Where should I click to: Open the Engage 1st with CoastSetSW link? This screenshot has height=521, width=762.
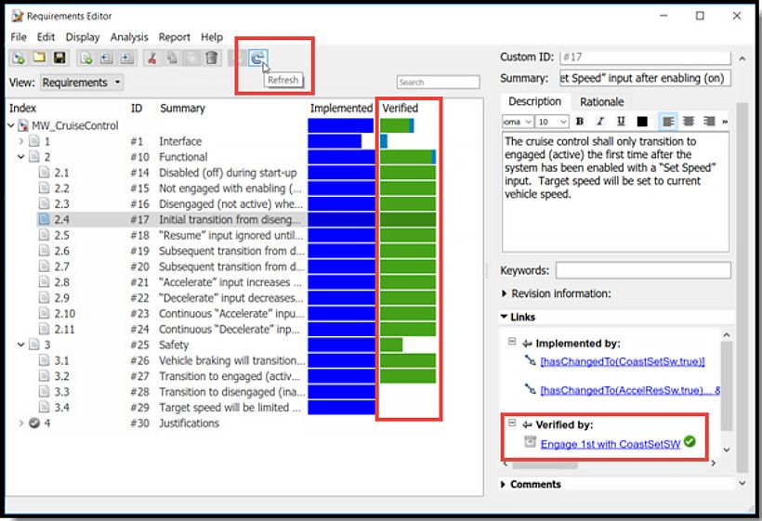tap(610, 444)
